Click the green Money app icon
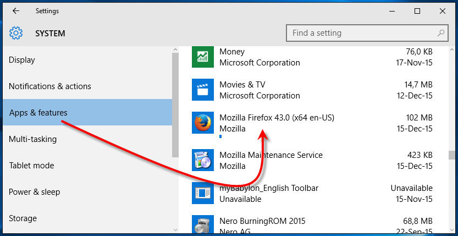The image size is (458, 236). 202,57
